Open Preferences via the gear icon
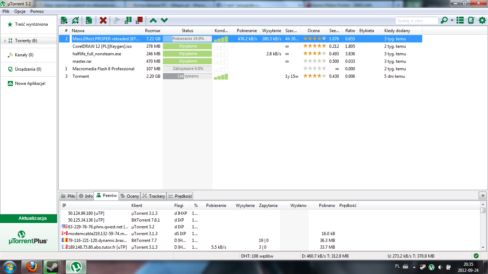The height and width of the screenshot is (274, 488). tap(482, 20)
